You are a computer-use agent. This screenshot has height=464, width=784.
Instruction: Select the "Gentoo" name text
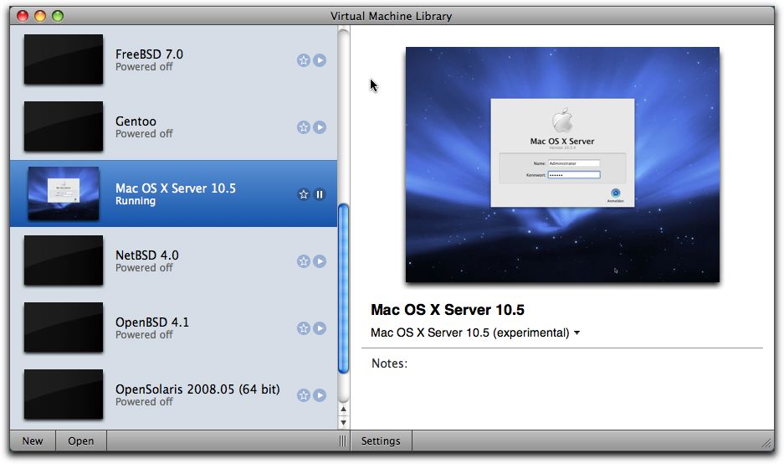[x=136, y=121]
